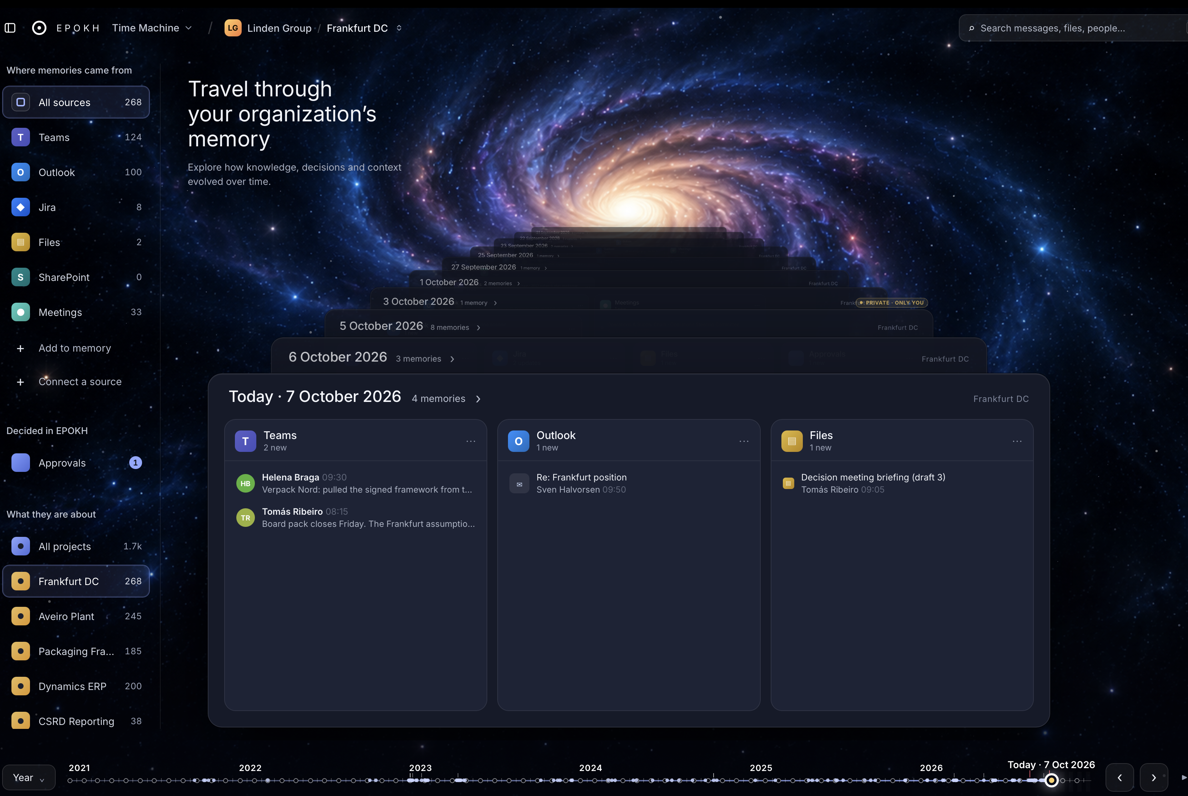Click the Today marker on the timeline
Screen dimensions: 1188x796
1051,780
